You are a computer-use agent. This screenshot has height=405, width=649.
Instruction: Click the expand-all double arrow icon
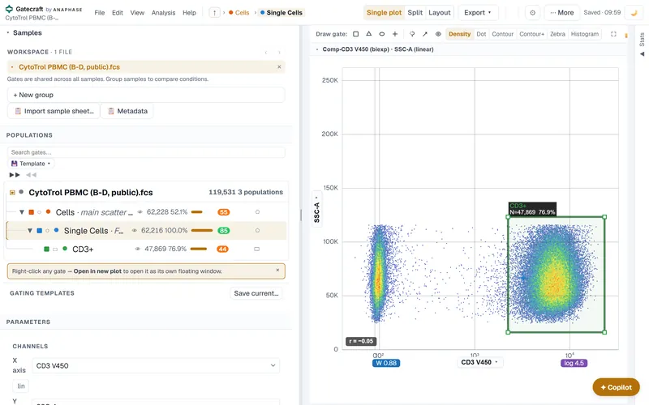coord(15,175)
